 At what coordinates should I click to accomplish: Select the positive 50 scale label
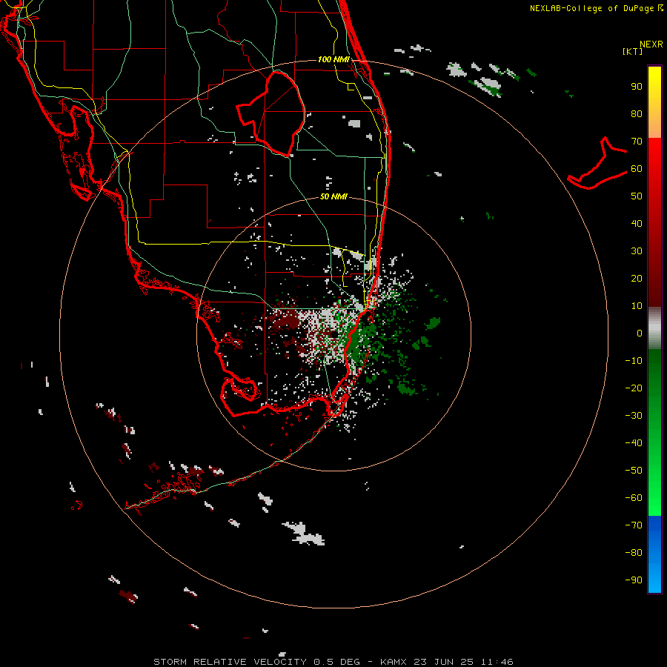point(637,196)
